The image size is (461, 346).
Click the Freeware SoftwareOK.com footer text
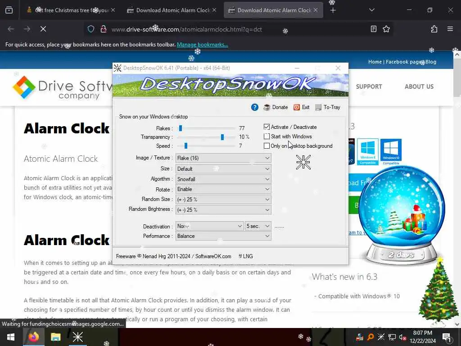(173, 256)
